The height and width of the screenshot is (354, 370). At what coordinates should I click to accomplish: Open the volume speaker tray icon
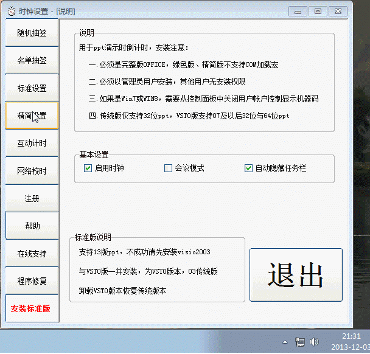(x=314, y=342)
